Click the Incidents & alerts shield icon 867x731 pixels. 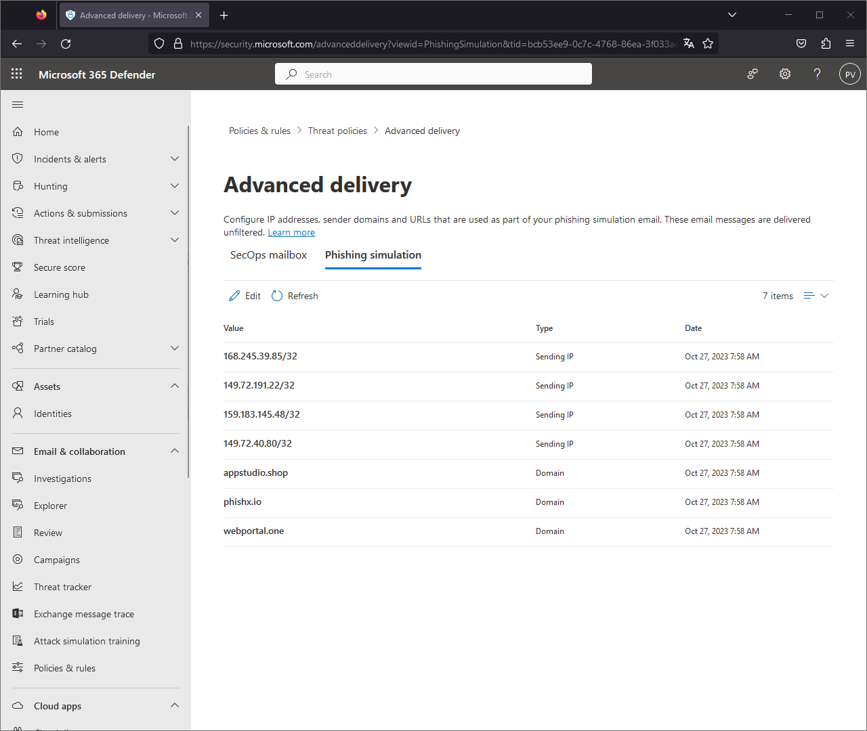18,159
